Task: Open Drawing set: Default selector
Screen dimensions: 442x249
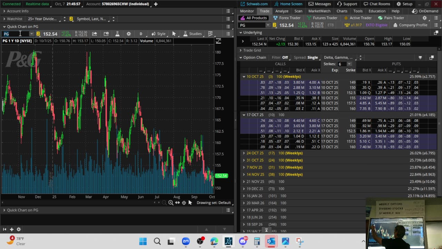Action: [214, 203]
